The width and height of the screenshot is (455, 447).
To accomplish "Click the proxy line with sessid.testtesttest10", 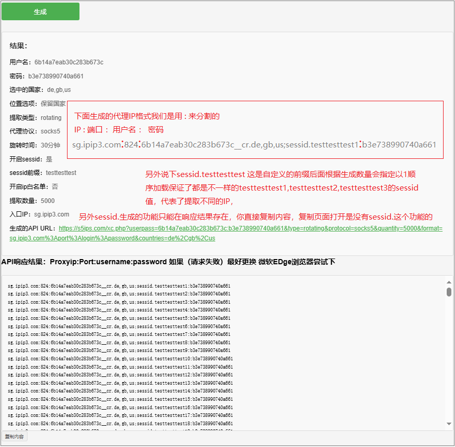I will click(x=120, y=359).
